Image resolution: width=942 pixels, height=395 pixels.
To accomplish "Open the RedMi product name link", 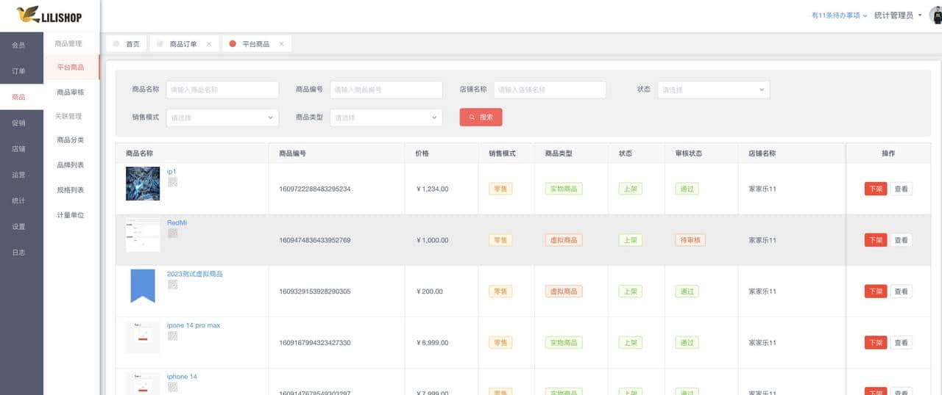I will coord(177,222).
